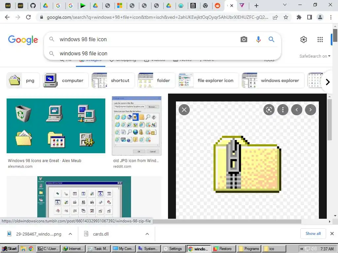Click the address bar URL
This screenshot has width=338, height=253.
click(157, 17)
